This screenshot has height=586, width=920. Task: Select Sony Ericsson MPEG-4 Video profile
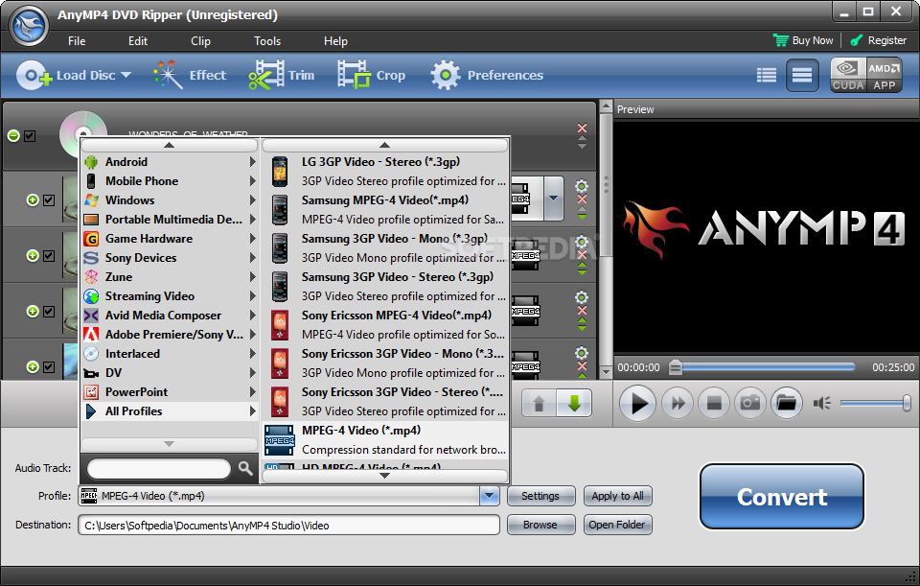pos(385,325)
